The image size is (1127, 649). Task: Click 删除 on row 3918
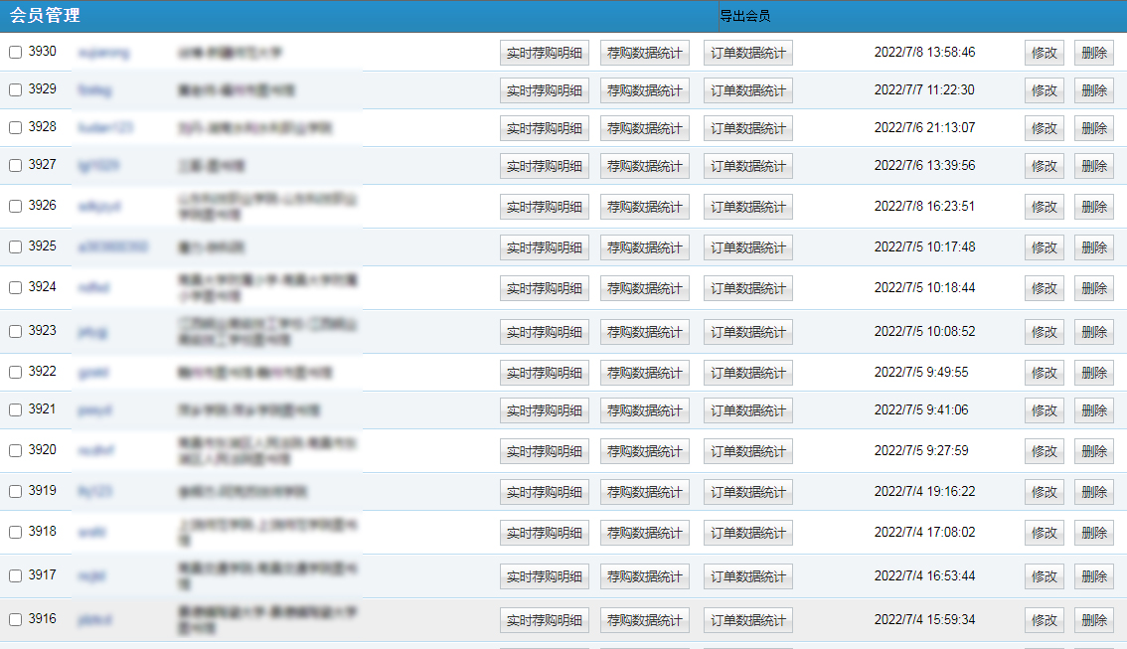1093,533
